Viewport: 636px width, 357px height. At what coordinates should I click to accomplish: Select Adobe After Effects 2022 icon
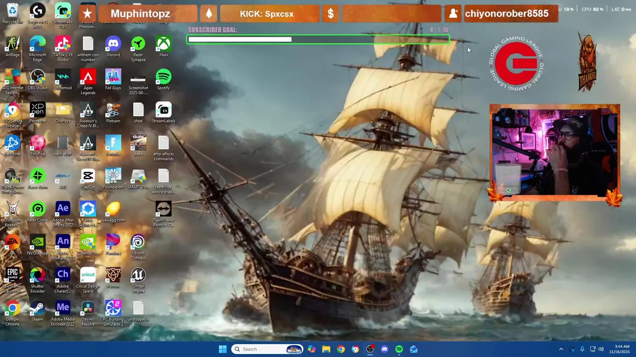(63, 214)
